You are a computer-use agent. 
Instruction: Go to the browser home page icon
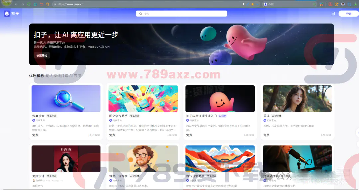point(35,4)
